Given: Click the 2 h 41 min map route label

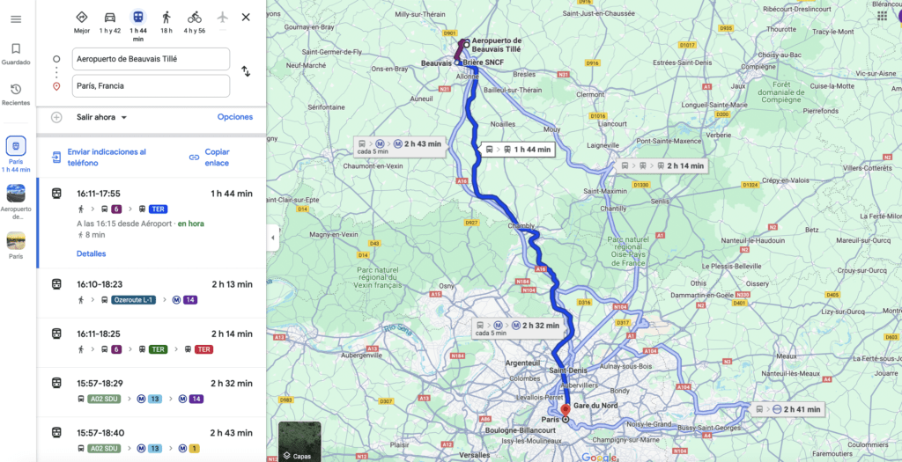Looking at the screenshot, I should point(788,409).
